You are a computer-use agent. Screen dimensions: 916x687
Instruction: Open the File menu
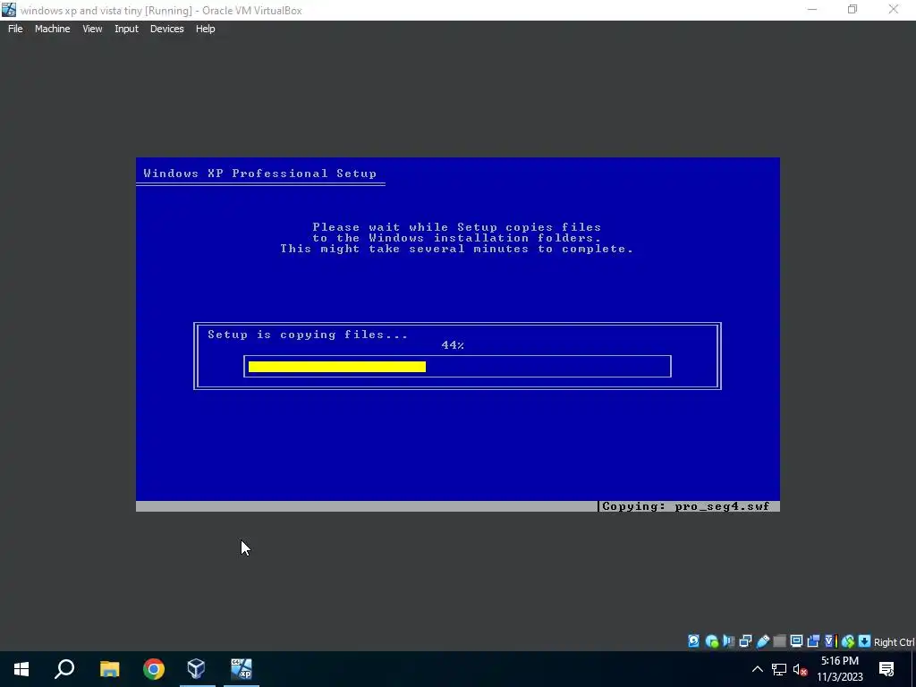(x=15, y=29)
